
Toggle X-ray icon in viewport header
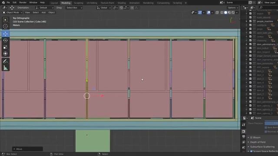point(217,13)
